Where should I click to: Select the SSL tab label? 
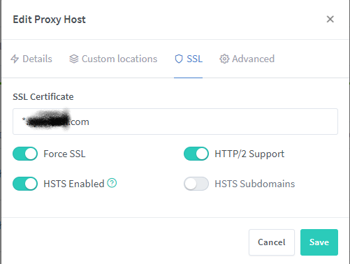point(194,59)
